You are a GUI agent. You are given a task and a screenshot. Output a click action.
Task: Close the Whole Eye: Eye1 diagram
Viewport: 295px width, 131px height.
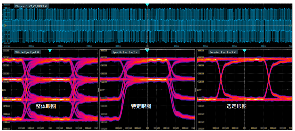tap(38, 52)
